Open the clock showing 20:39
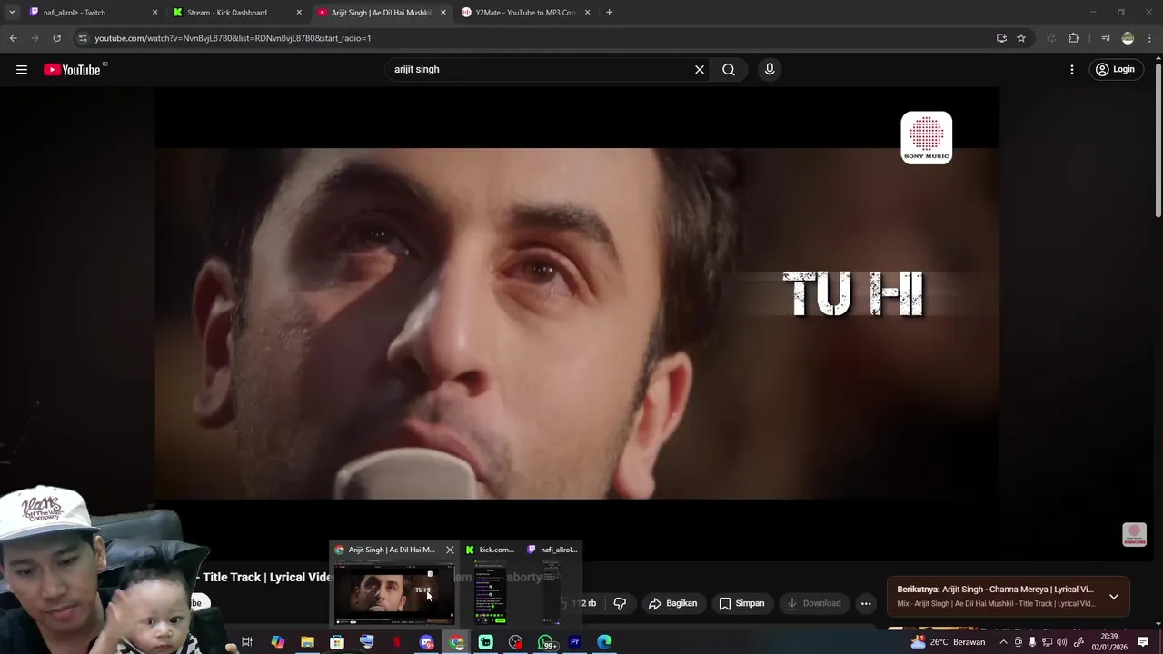1163x654 pixels. click(1108, 642)
